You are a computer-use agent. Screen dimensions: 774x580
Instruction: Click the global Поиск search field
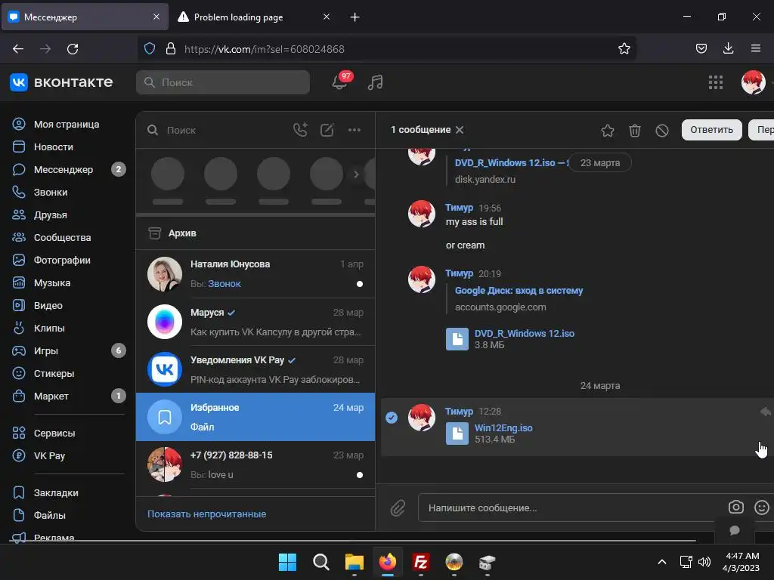point(223,82)
